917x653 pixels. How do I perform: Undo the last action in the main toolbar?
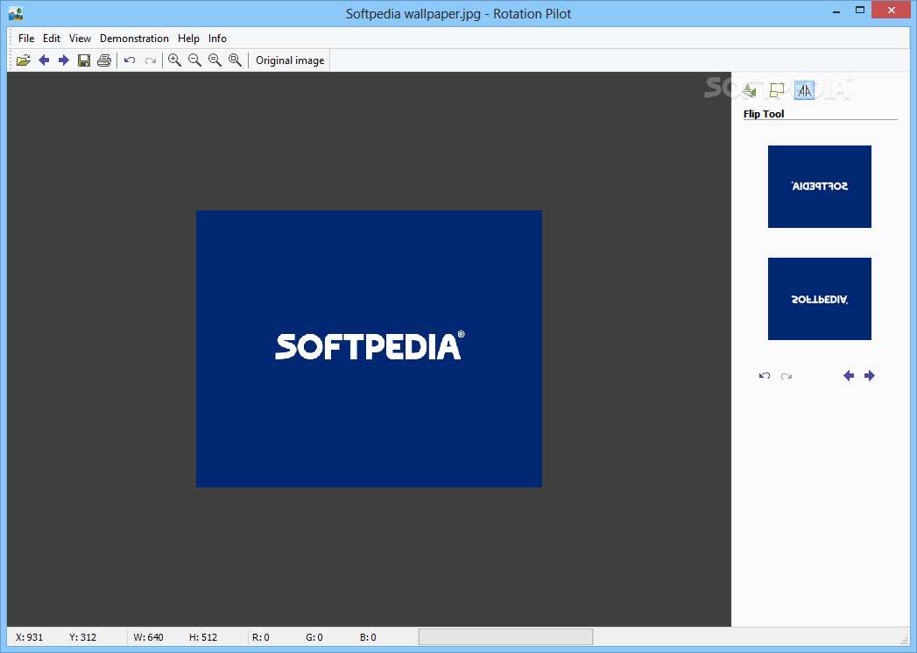pyautogui.click(x=130, y=60)
